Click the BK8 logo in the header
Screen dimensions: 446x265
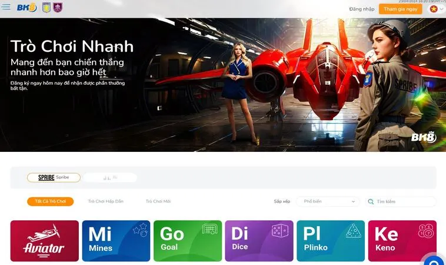[x=26, y=8]
